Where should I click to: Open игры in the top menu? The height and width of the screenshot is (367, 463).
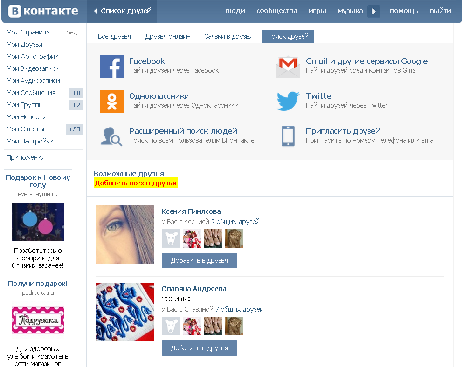[x=318, y=11]
